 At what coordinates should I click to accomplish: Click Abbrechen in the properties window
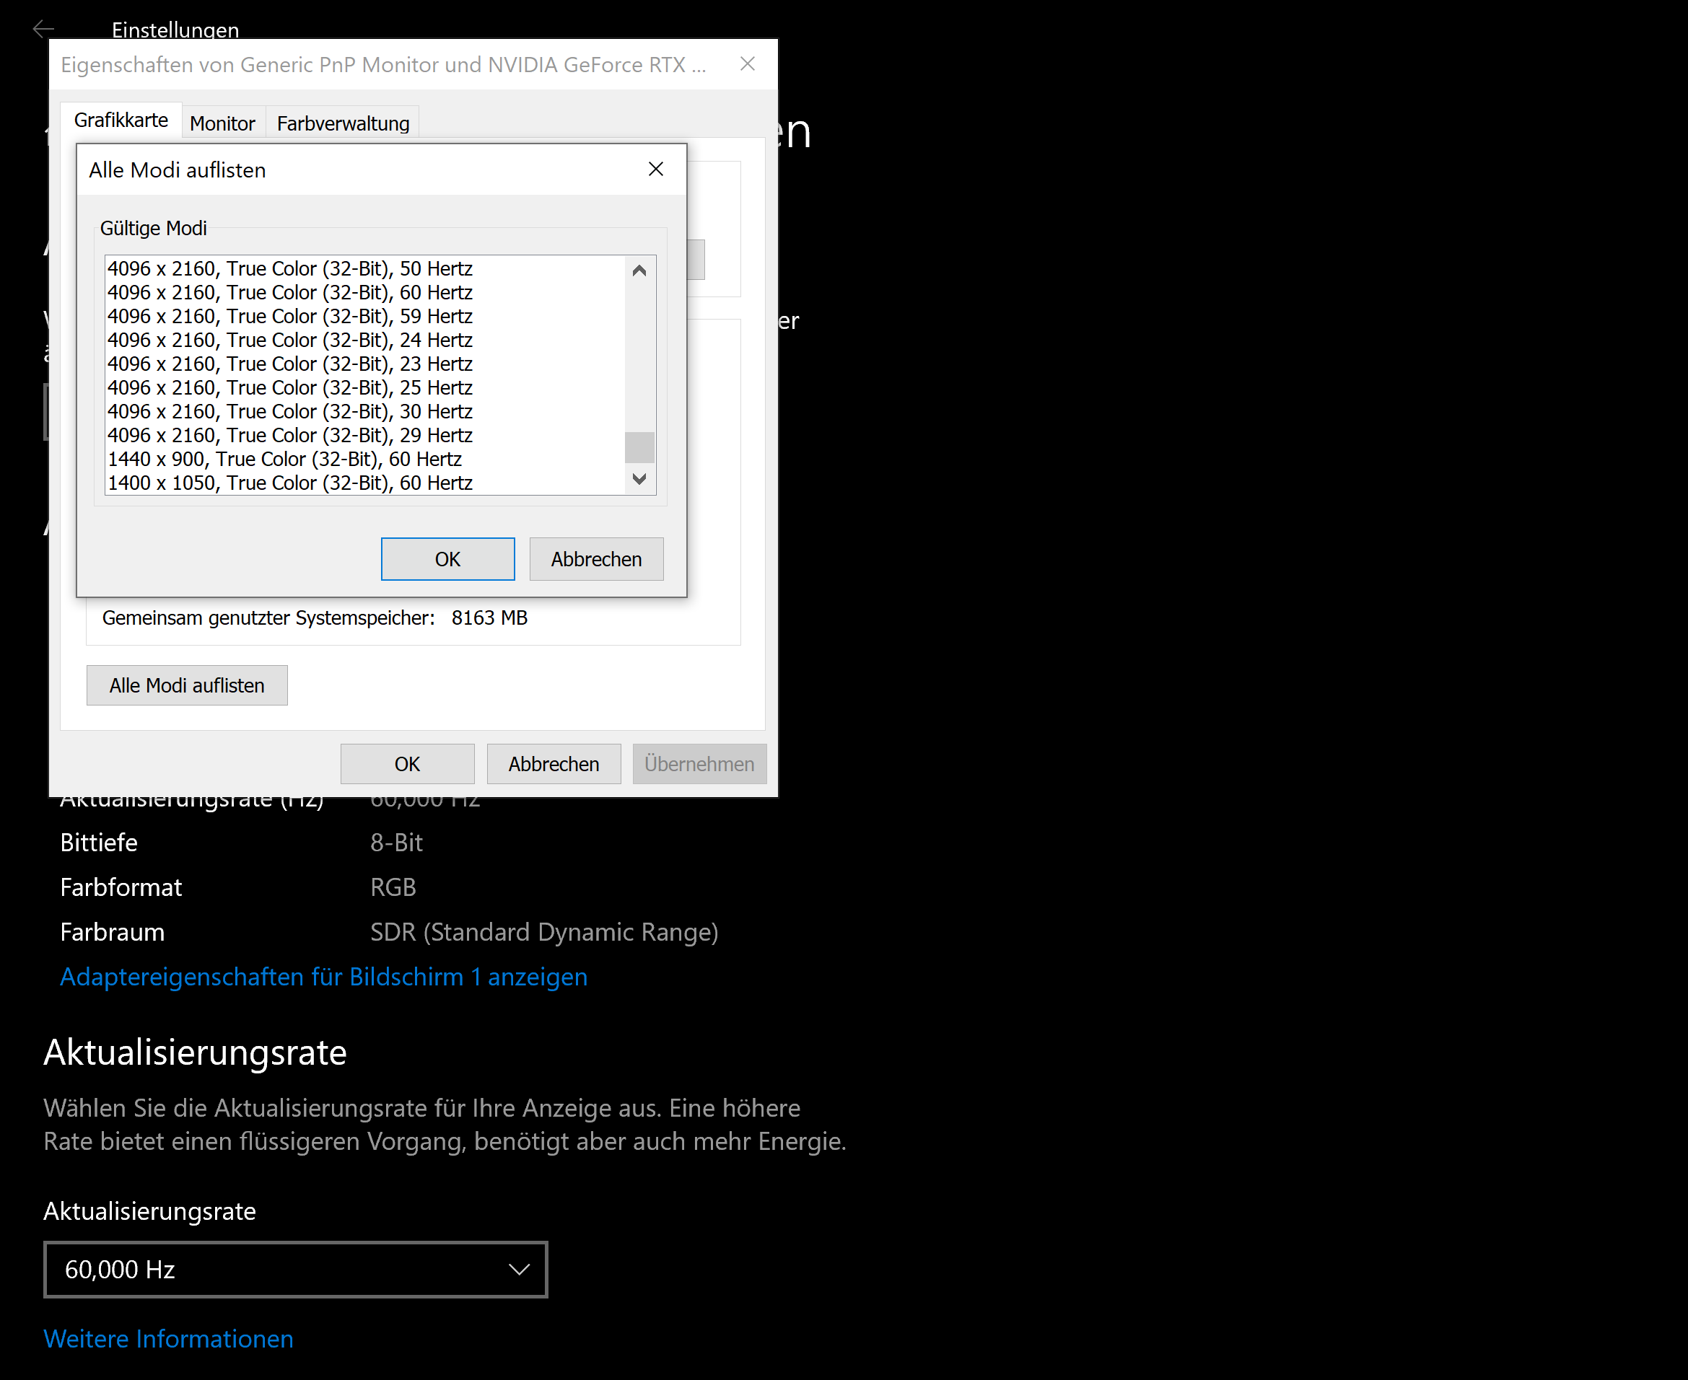pos(554,764)
